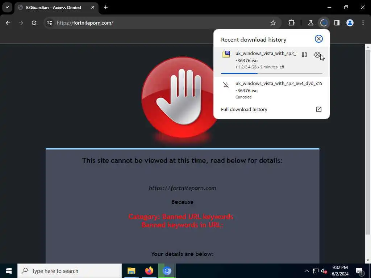371x278 pixels.
Task: Click the scrollbar up arrow
Action: 368,47
